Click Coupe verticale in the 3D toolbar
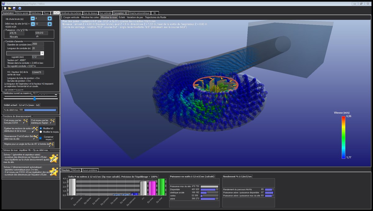 click(71, 17)
